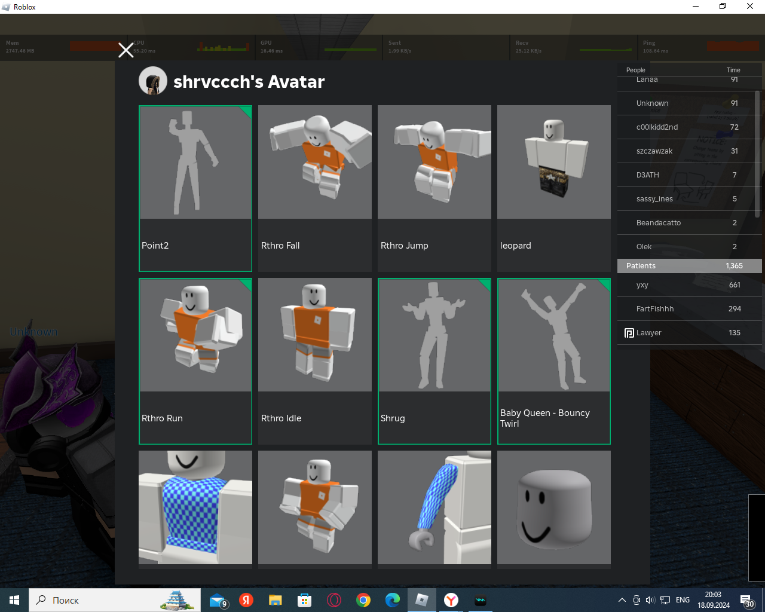
Task: Open Google Chrome from taskbar
Action: click(363, 600)
